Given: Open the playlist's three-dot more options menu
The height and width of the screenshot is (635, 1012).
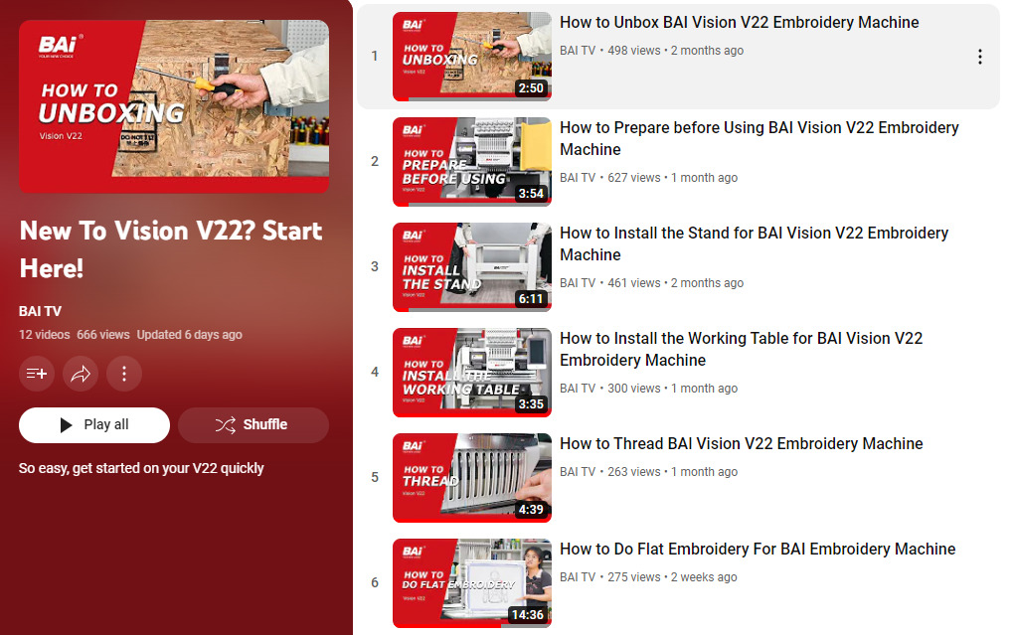Looking at the screenshot, I should click(124, 373).
